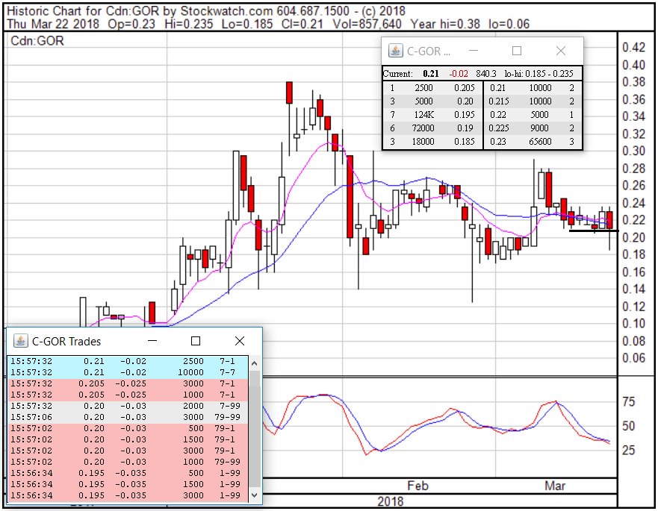Screen dimensions: 658x511
Task: Click the Cdn:GOR symbol label on chart
Action: tap(37, 41)
